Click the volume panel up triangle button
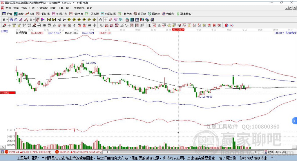Image resolution: width=297 pixels, height=161 pixels. 3,147
